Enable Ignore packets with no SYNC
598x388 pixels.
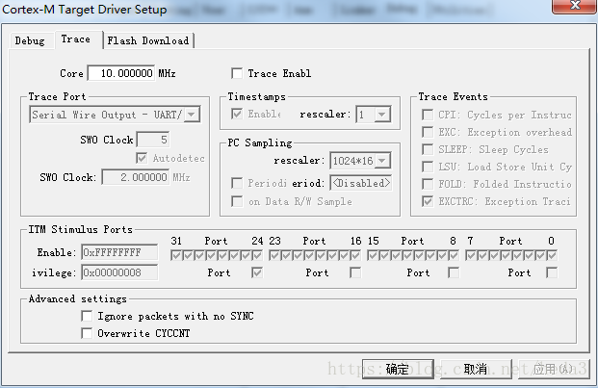pyautogui.click(x=87, y=316)
